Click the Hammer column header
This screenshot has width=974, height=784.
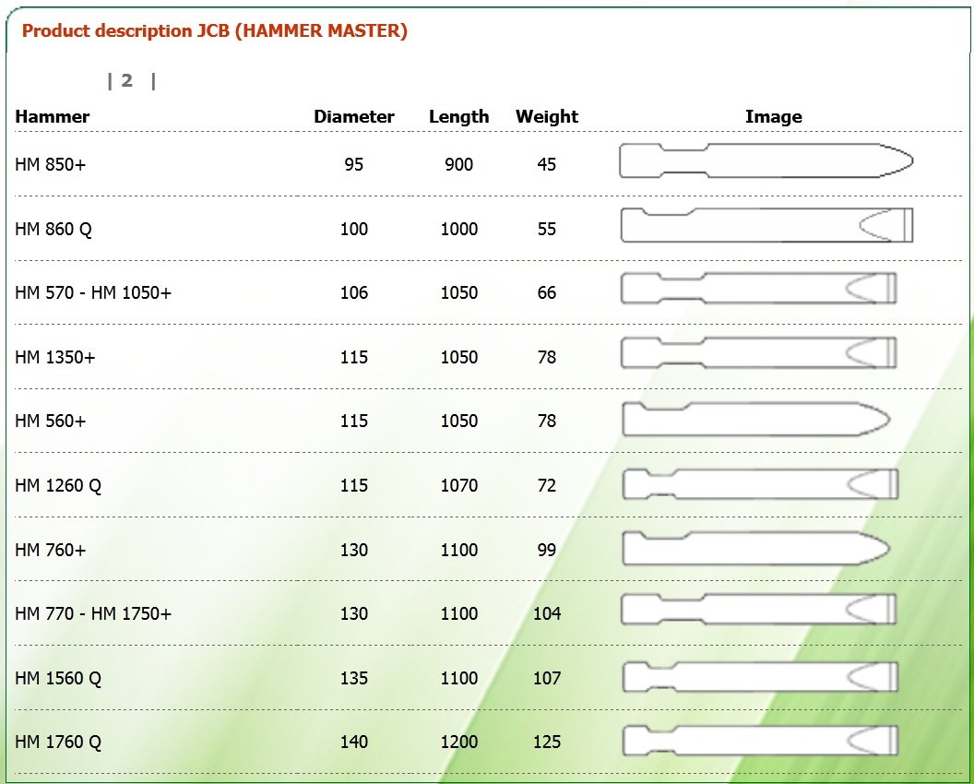point(53,116)
